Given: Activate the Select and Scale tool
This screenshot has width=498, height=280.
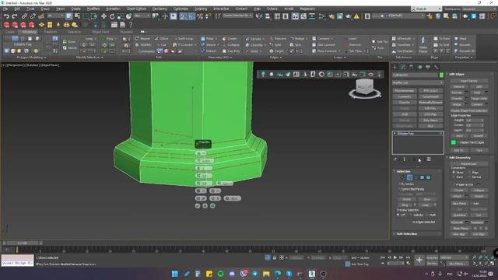Looking at the screenshot, I should pos(120,16).
